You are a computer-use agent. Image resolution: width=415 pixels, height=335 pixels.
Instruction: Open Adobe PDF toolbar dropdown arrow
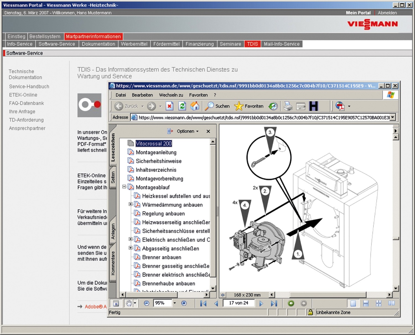(349, 106)
